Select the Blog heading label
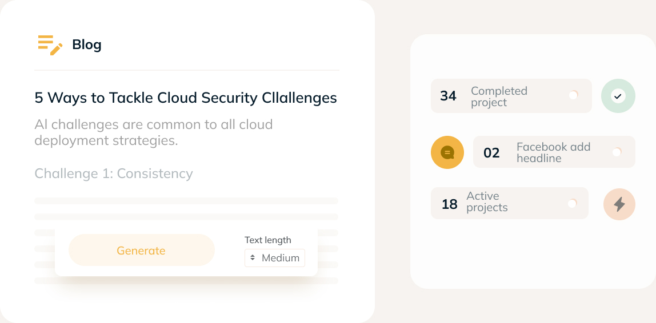 [87, 45]
